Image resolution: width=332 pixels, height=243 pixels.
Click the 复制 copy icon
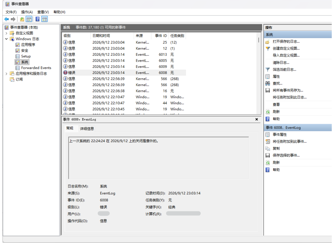coord(268,149)
